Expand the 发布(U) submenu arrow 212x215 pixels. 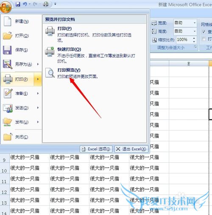coord(38,122)
